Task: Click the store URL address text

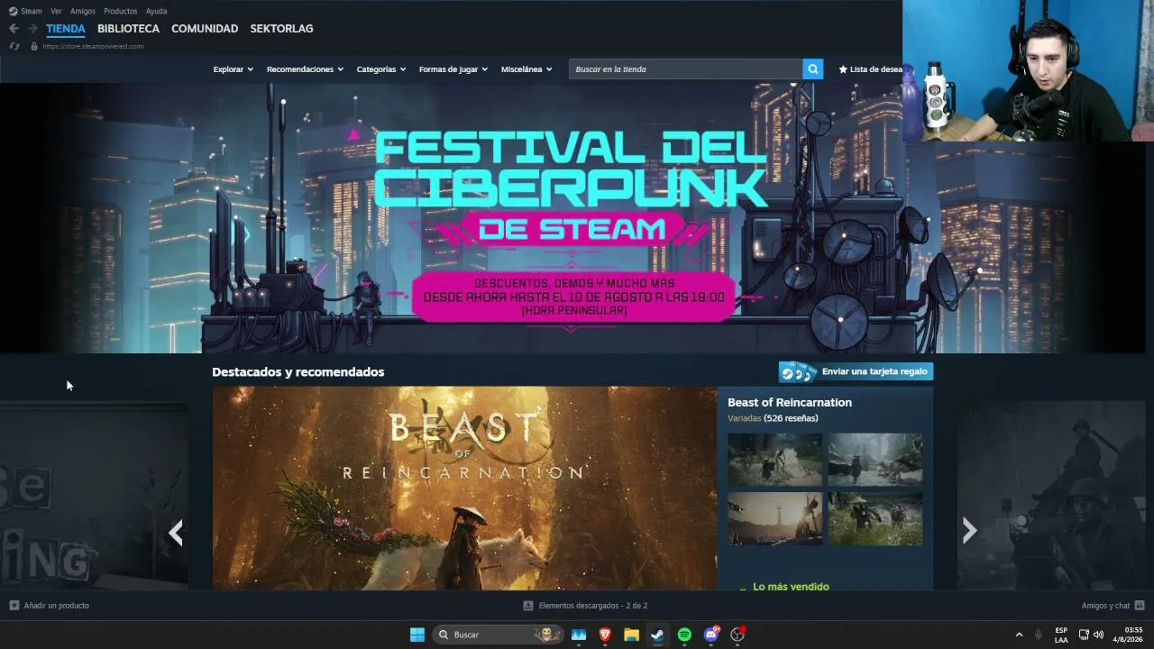Action: [93, 46]
